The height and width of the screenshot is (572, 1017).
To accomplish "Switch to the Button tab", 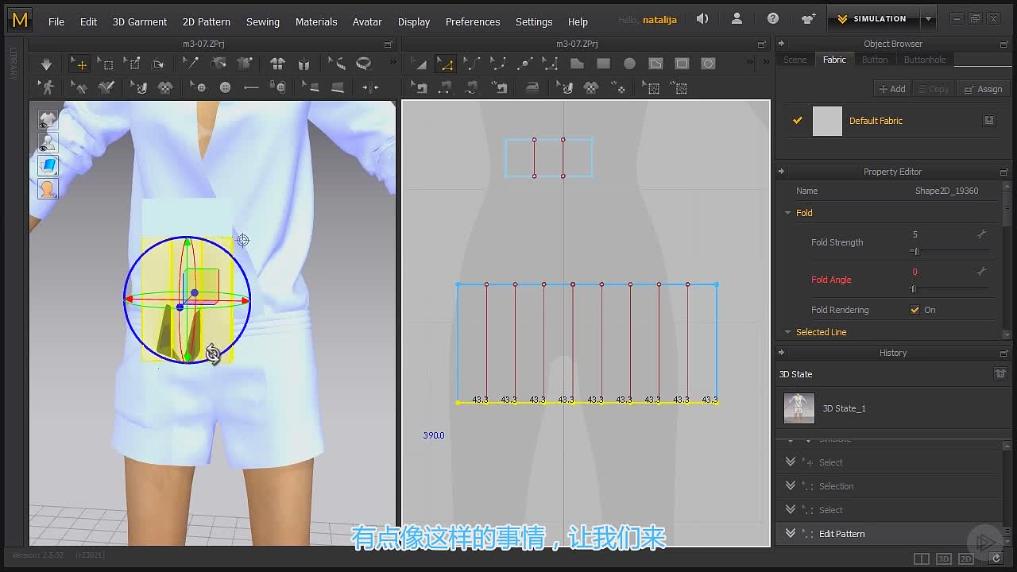I will click(x=875, y=60).
